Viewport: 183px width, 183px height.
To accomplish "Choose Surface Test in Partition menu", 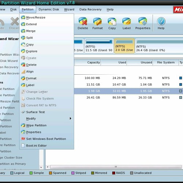I will [46, 112].
